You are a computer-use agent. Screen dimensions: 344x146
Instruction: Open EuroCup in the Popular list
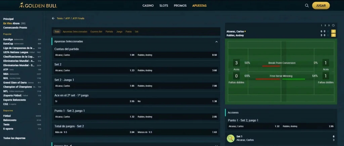[22, 44]
